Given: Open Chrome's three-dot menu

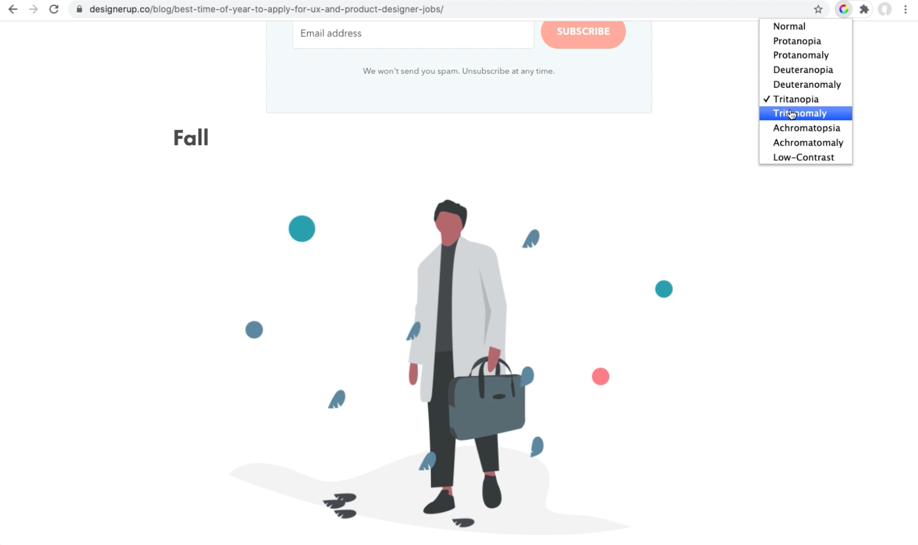Looking at the screenshot, I should coord(906,9).
